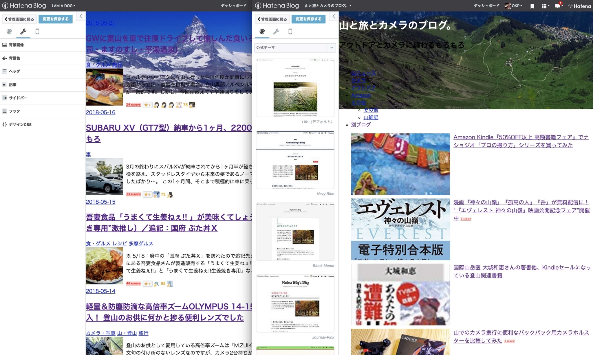Click the sashimi plate post thumbnail

tap(104, 87)
